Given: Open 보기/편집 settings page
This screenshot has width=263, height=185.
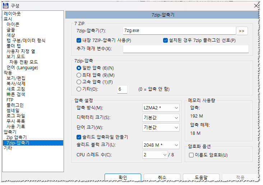Looking at the screenshot, I should click(16, 78).
